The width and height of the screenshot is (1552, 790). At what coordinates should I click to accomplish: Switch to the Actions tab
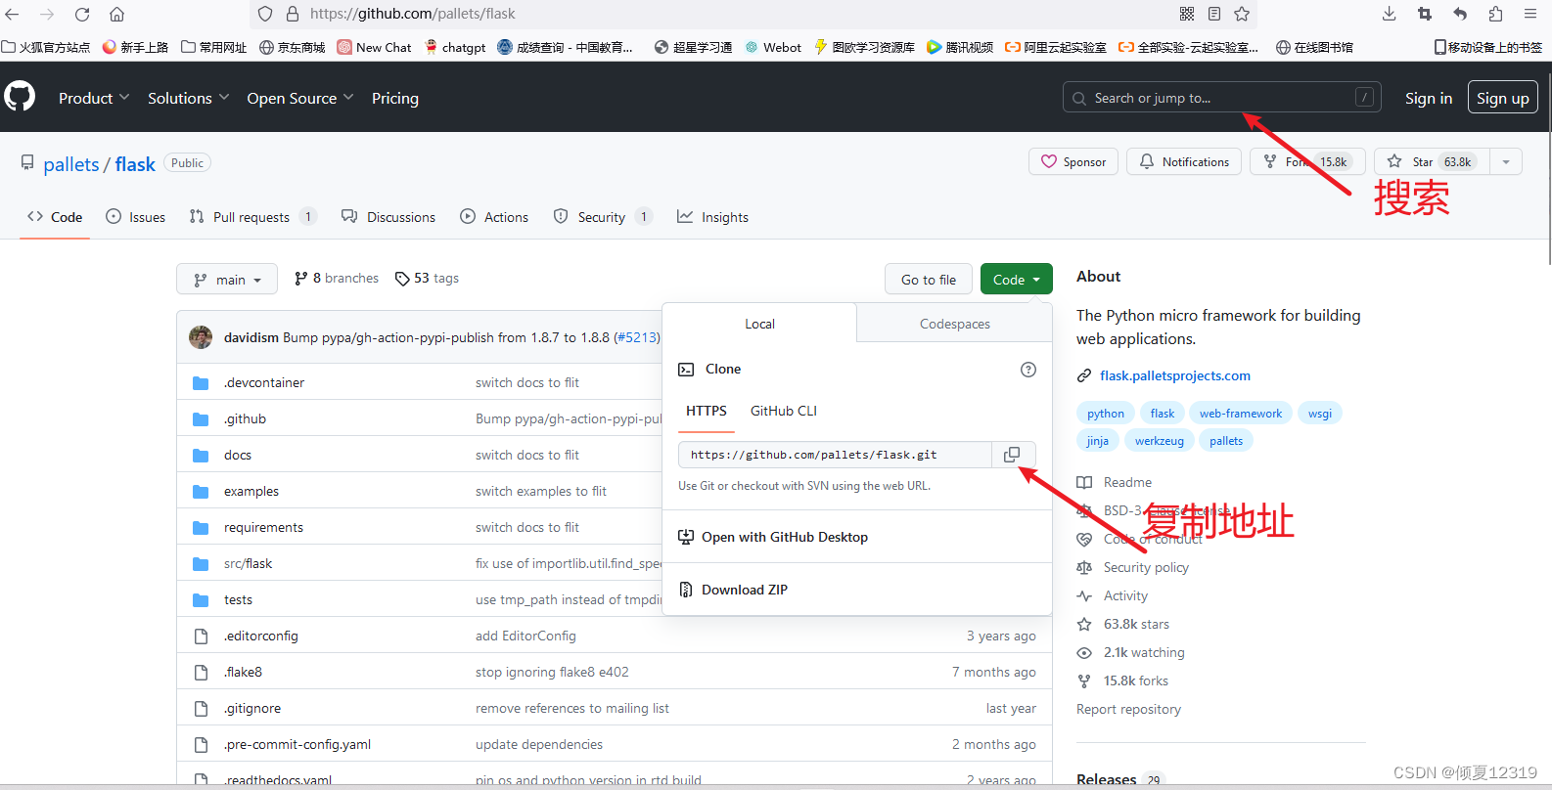pos(494,217)
